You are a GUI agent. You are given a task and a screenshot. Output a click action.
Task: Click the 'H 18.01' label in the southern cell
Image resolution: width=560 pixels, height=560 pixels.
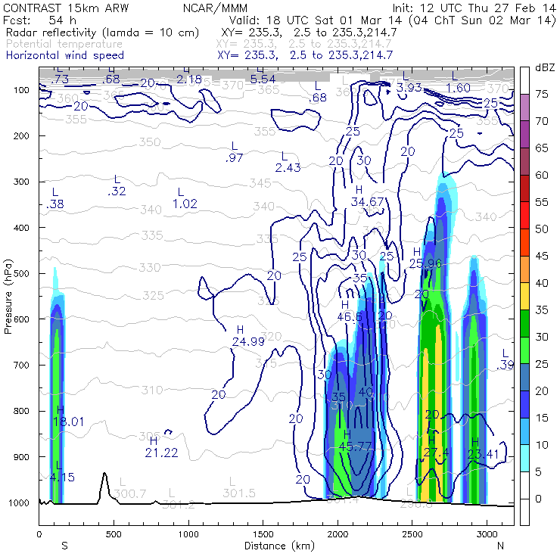(x=68, y=415)
